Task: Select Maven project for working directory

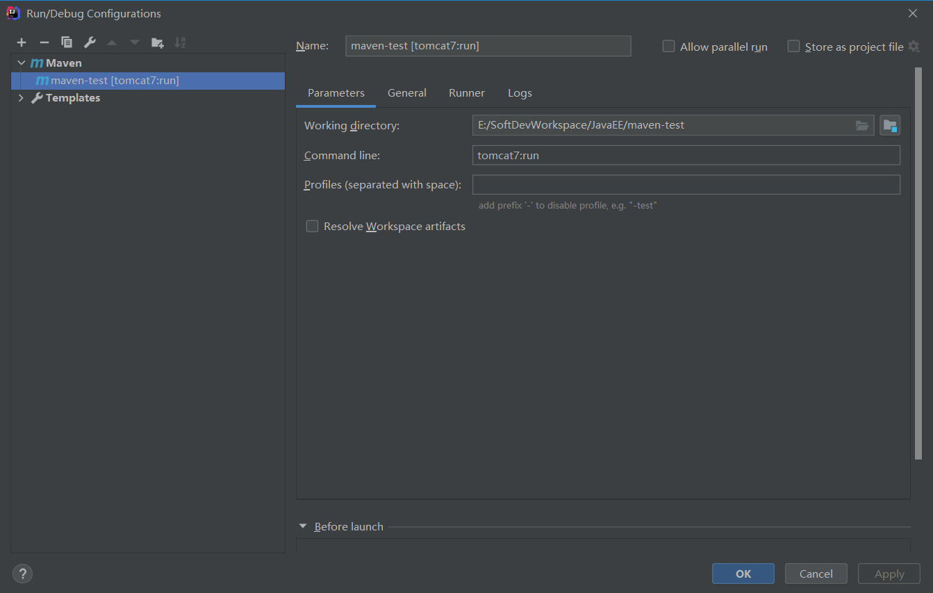Action: 890,126
